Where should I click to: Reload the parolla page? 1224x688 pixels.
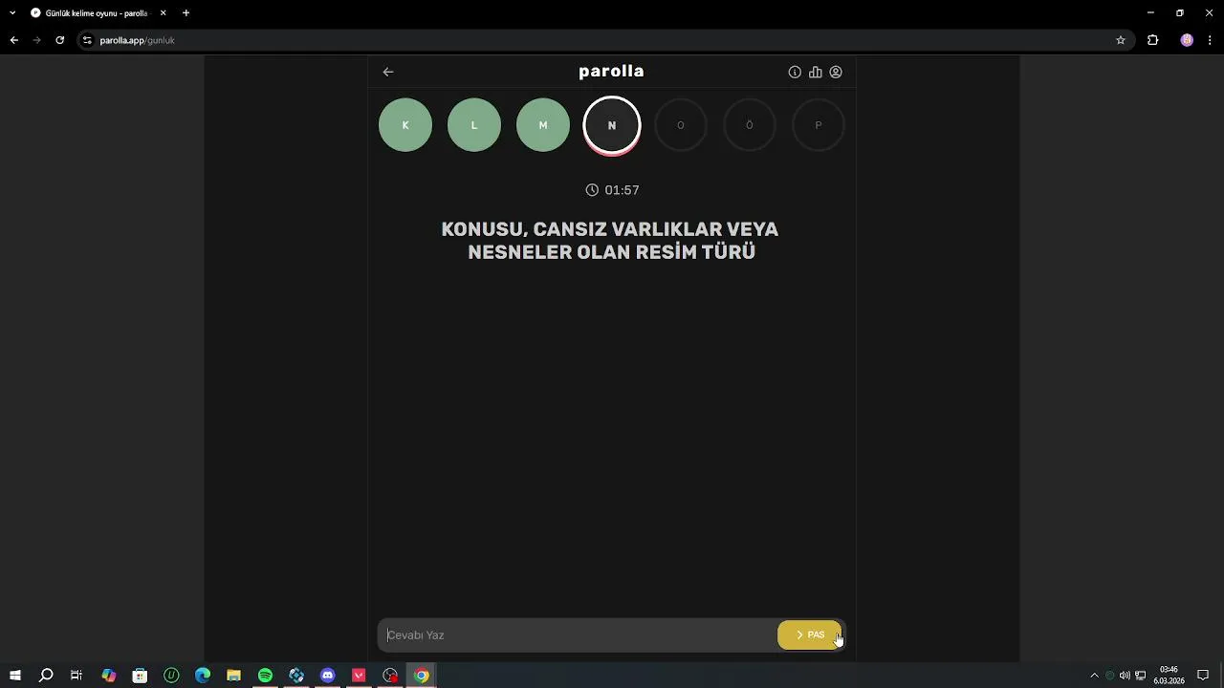59,40
